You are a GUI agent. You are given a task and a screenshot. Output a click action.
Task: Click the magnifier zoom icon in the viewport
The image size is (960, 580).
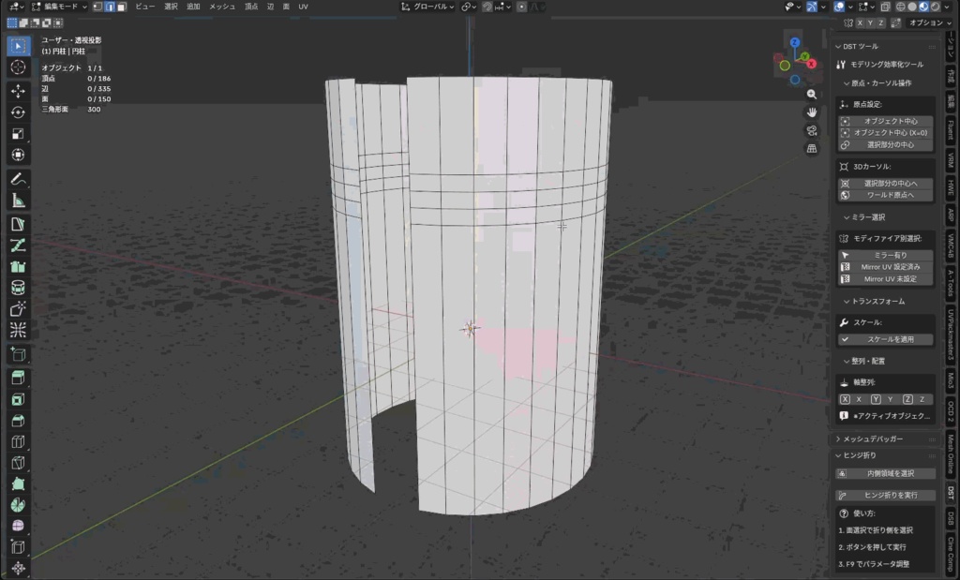(x=812, y=95)
